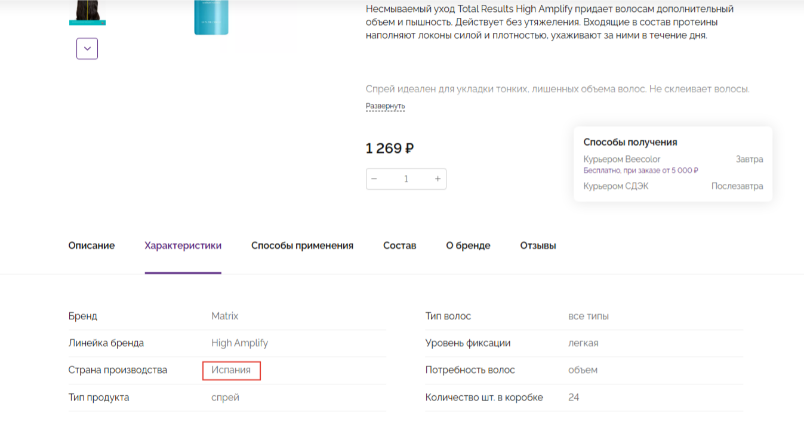Click the High Amplify brand line value

tap(239, 343)
